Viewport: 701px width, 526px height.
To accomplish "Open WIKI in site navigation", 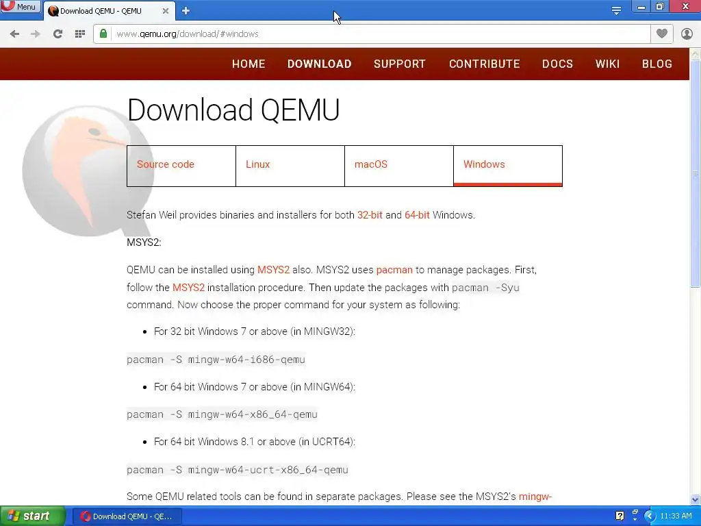I will point(608,64).
